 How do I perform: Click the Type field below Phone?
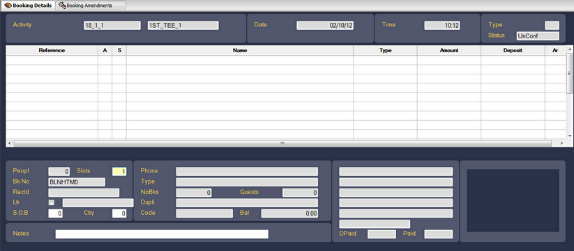[x=247, y=182]
